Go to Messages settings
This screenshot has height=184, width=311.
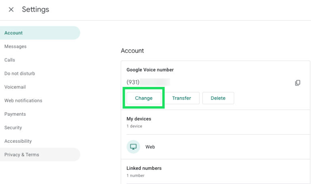40,47
